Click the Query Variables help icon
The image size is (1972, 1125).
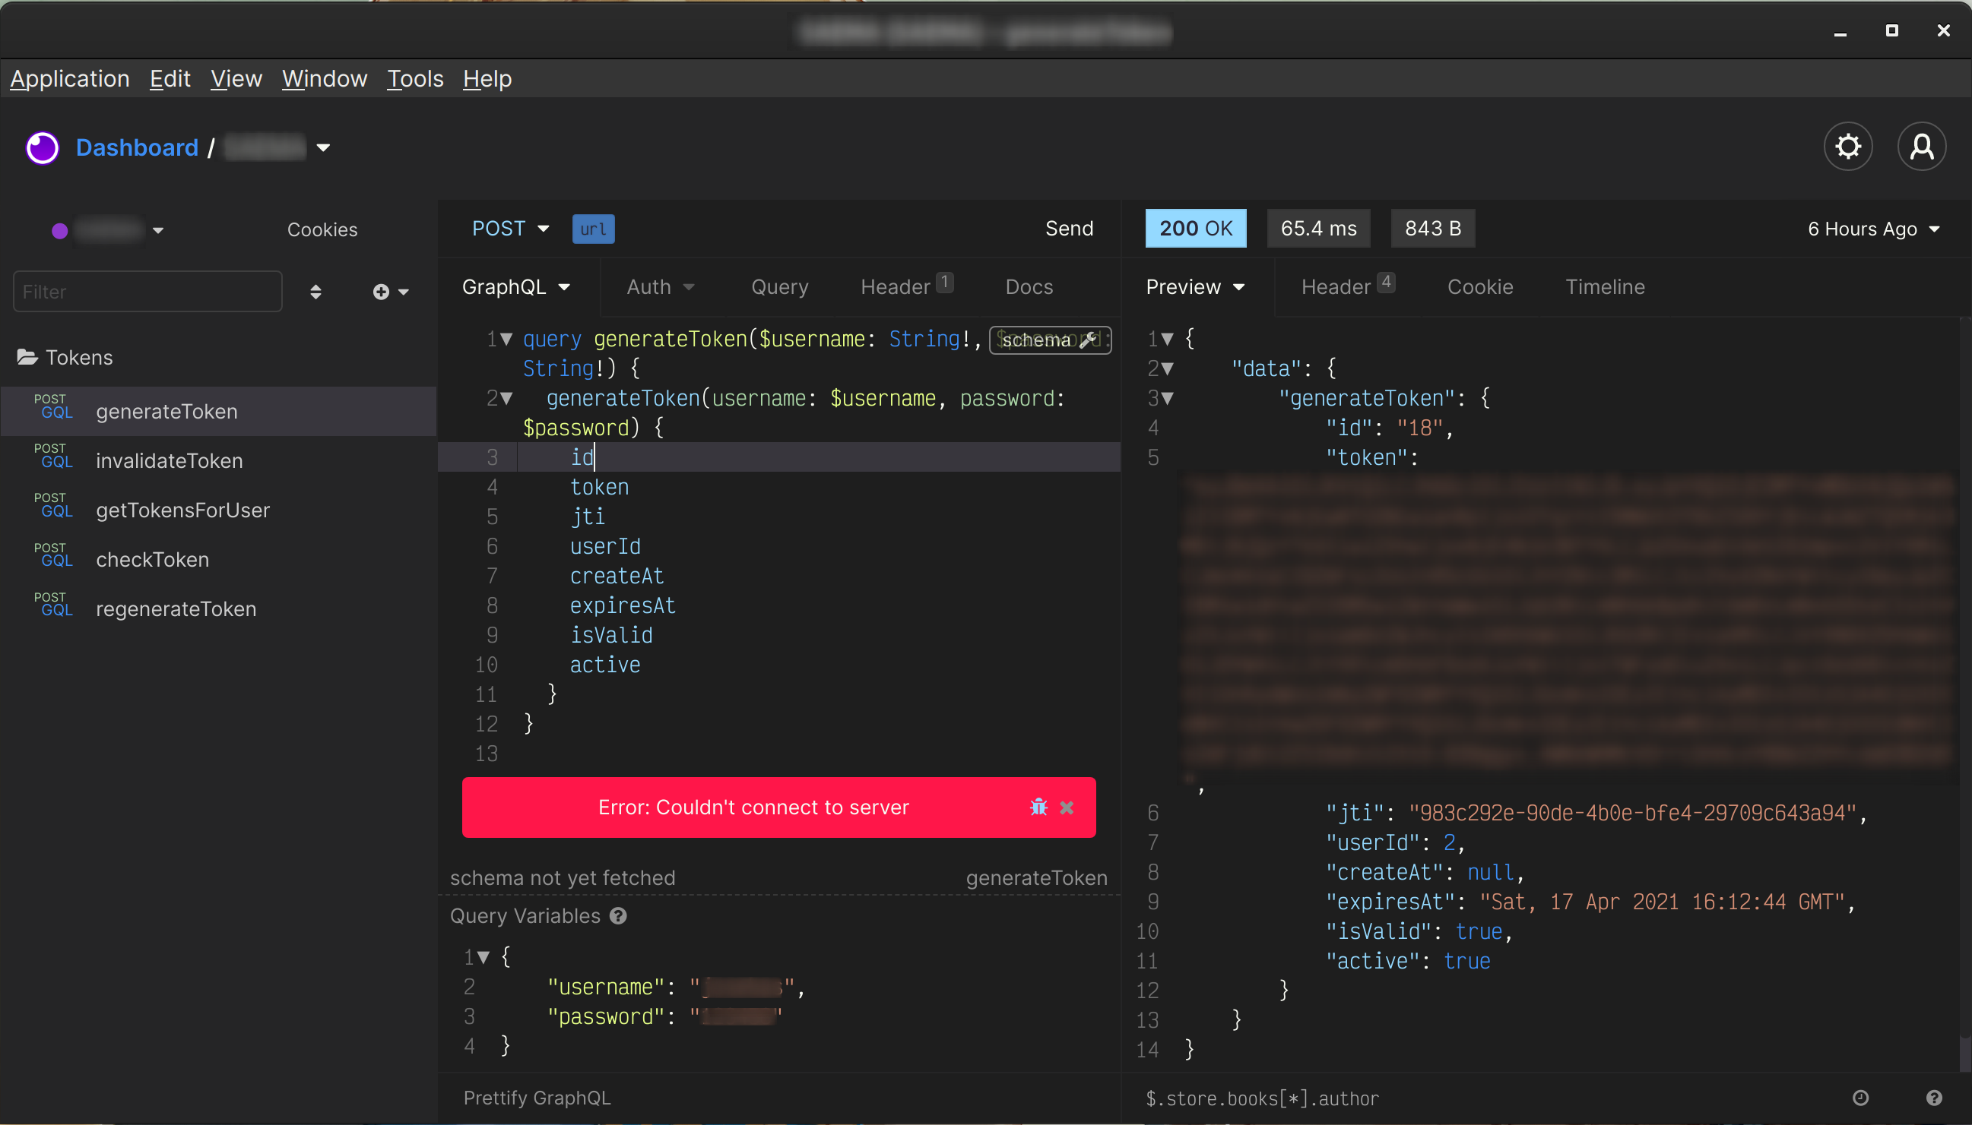click(617, 916)
